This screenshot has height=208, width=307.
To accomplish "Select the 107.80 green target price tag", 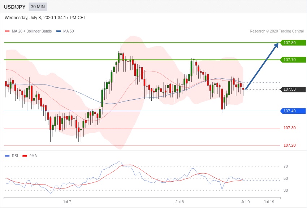I will (293, 43).
